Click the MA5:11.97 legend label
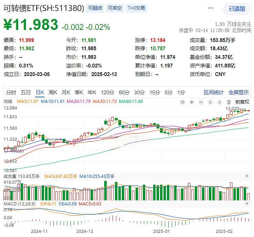The image size is (254, 237). point(28,101)
